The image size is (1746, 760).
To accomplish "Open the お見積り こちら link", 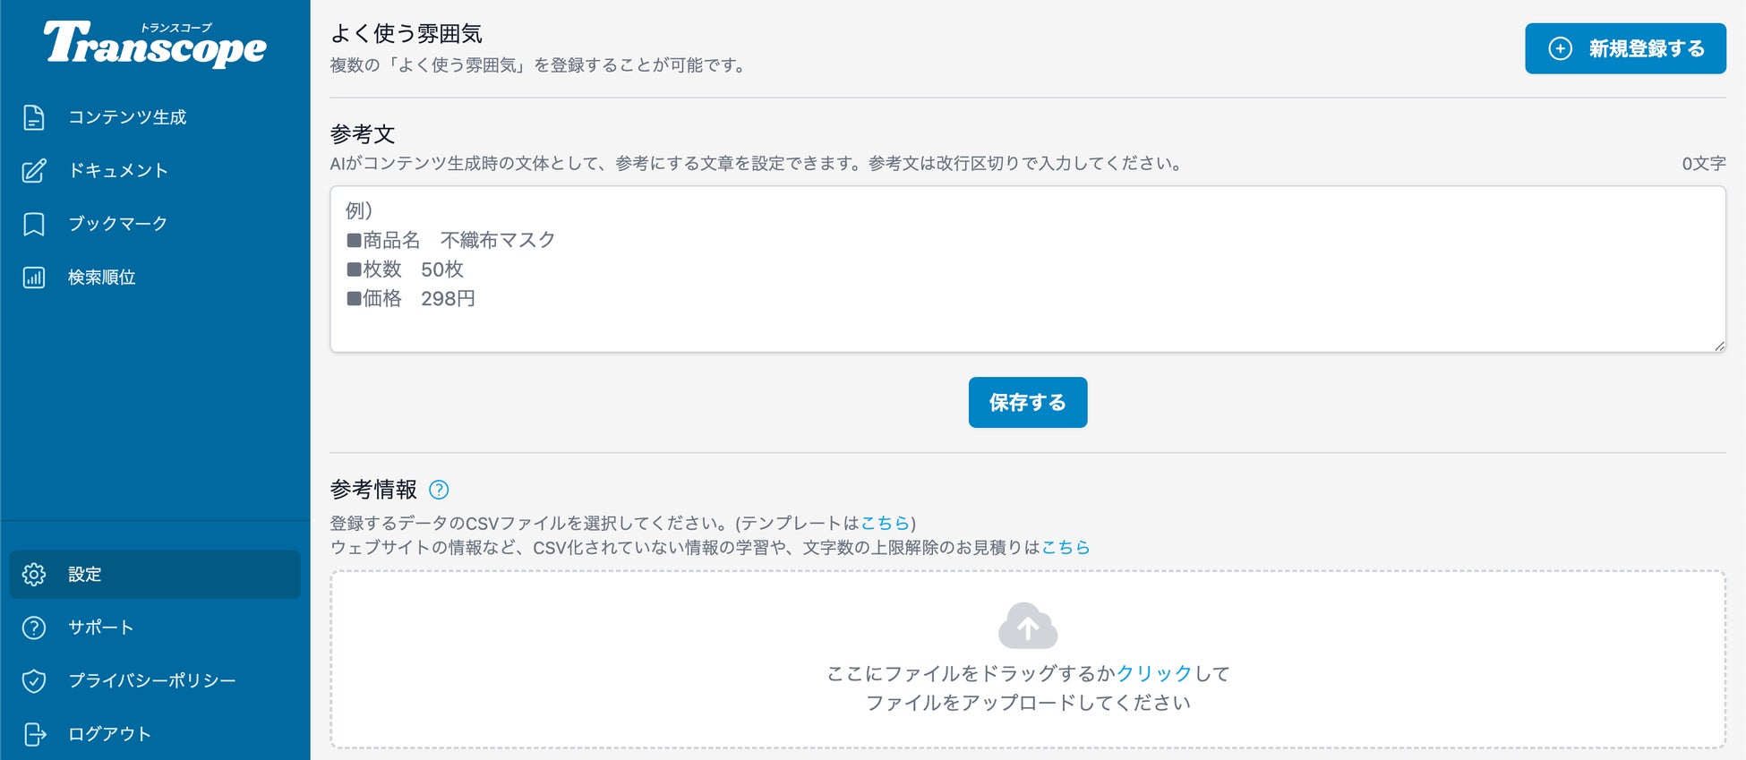I will coord(1066,547).
